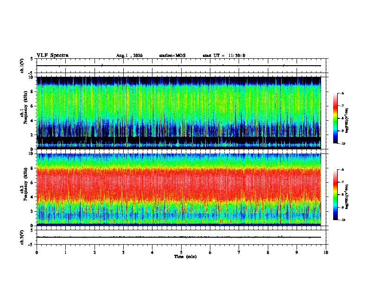
Task: Click the "10" kHz tick on ch.2 frequency axis
Action: 32,154
